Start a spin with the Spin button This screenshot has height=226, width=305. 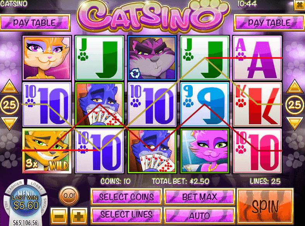(265, 206)
